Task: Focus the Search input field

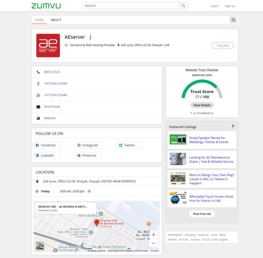Action: [x=130, y=6]
